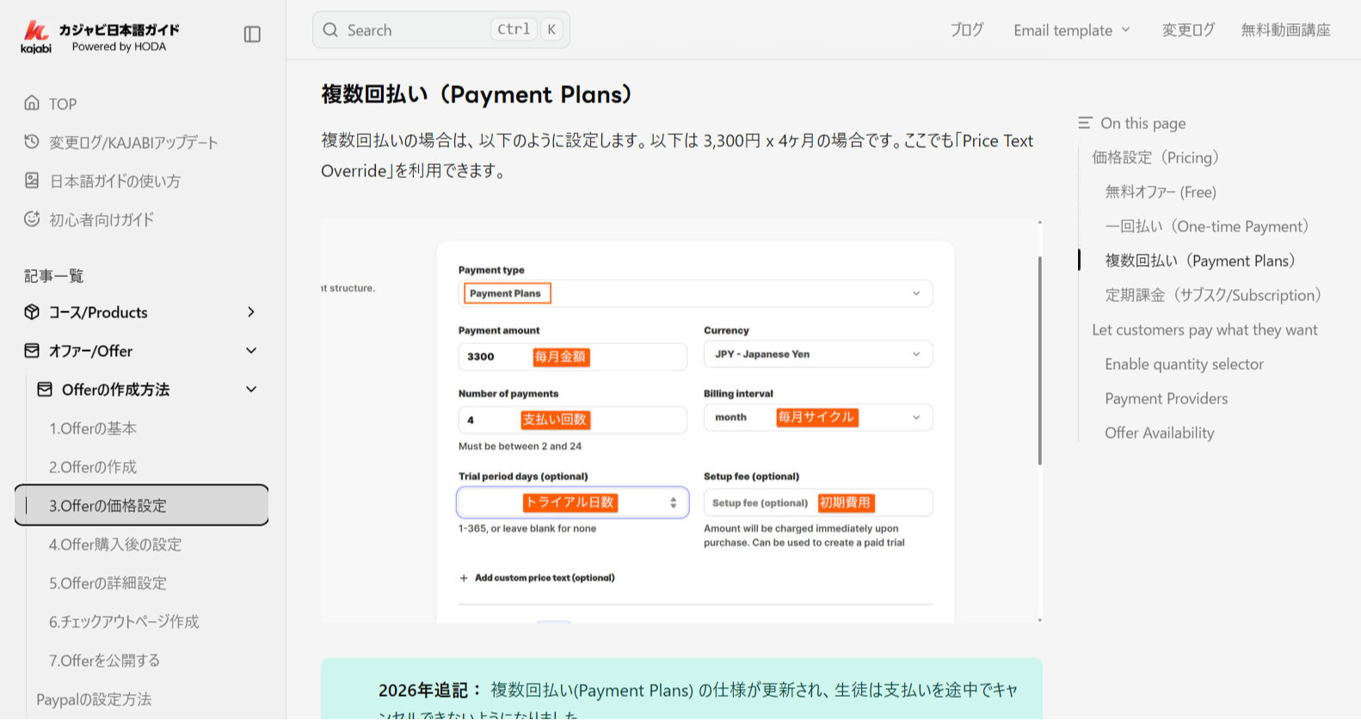Viewport: 1361px width, 720px height.
Task: Jump to Offer Availability section
Action: (1159, 433)
